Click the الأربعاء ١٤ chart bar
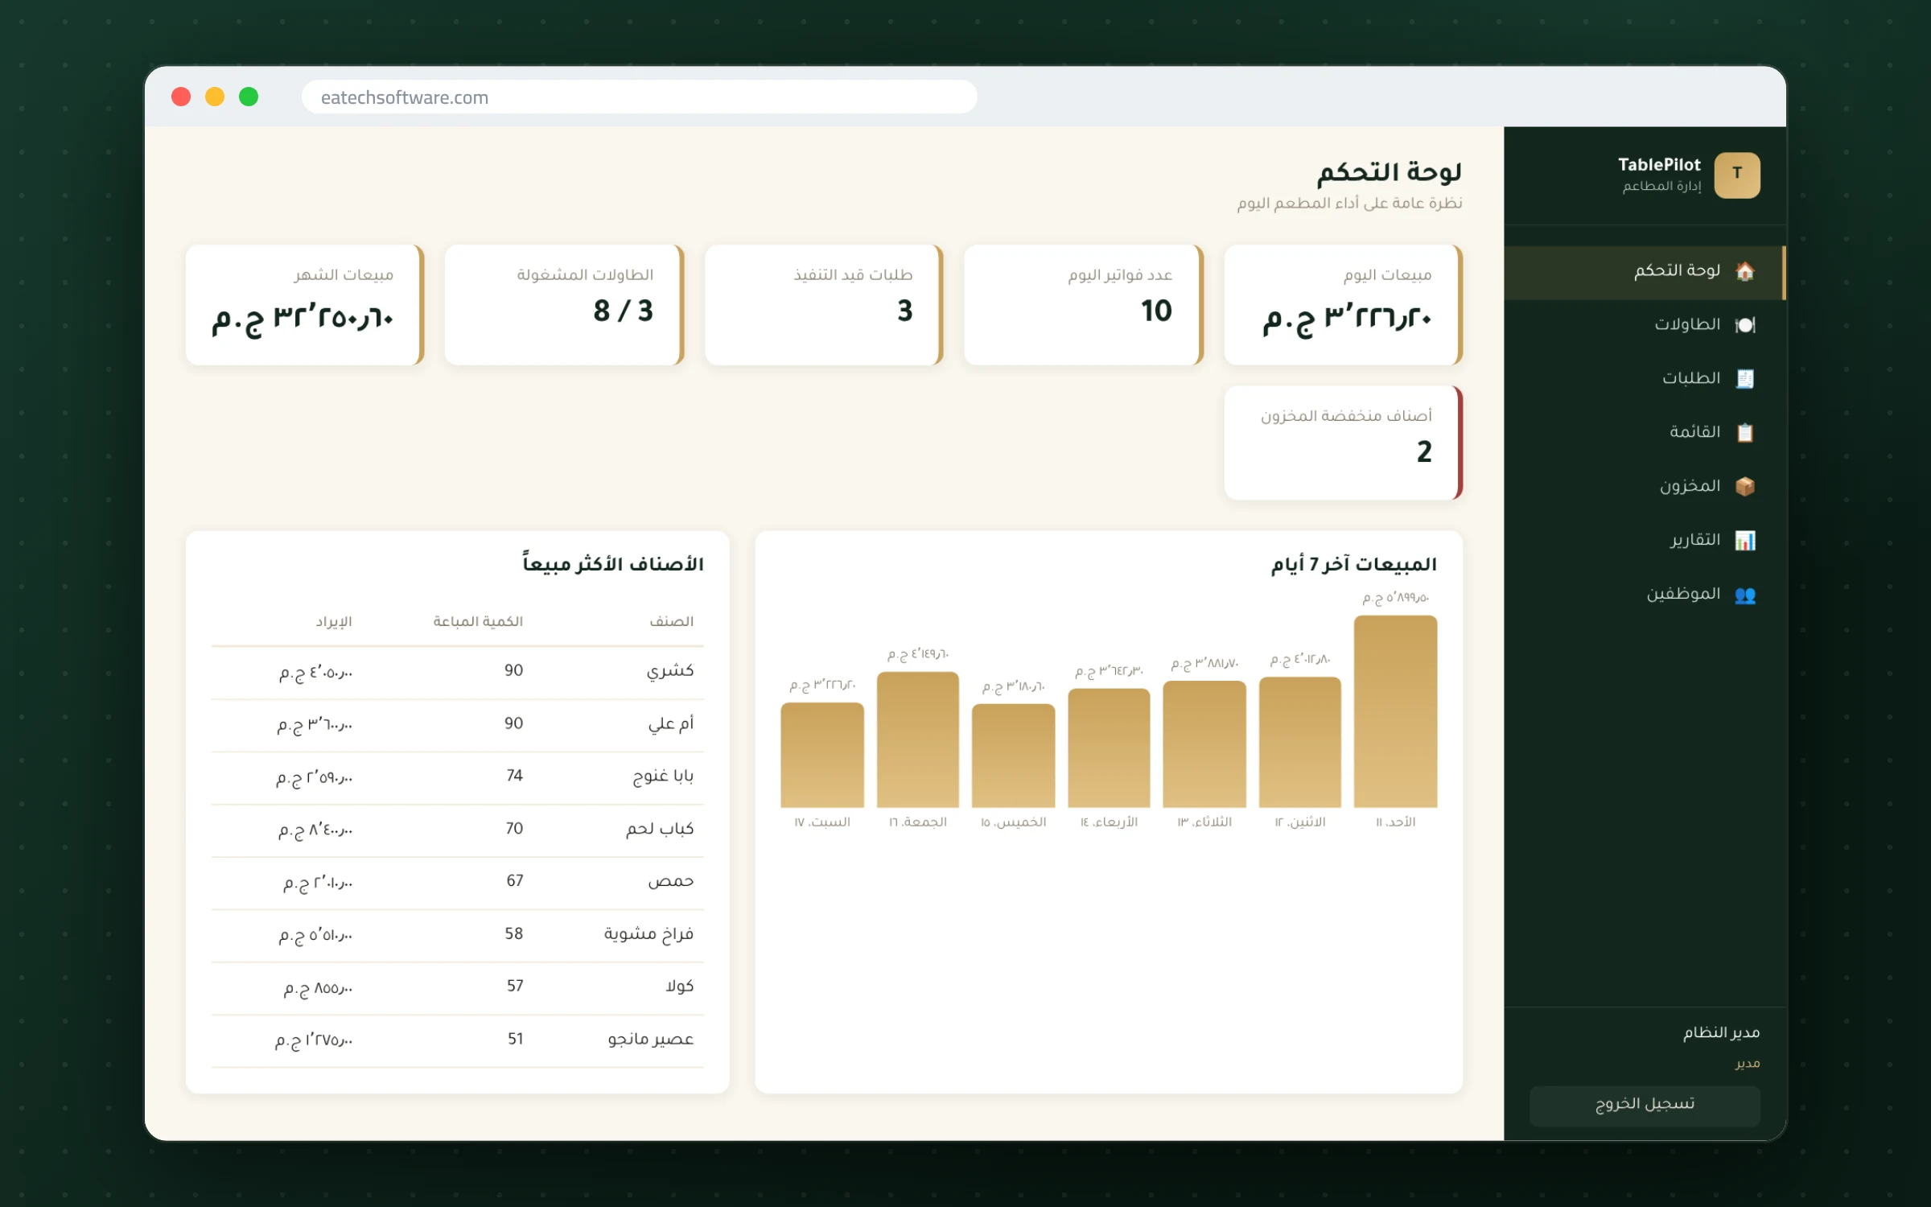Image resolution: width=1931 pixels, height=1207 pixels. [x=1109, y=748]
